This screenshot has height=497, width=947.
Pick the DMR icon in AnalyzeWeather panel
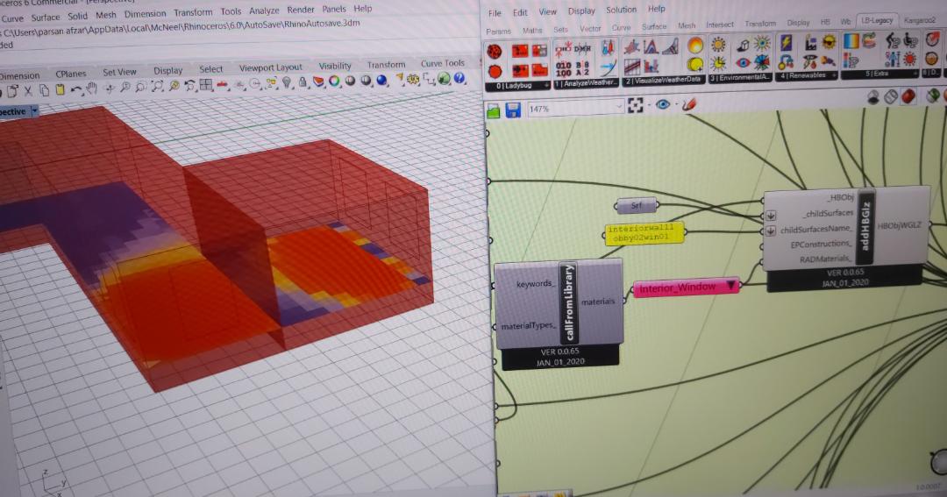click(x=582, y=48)
